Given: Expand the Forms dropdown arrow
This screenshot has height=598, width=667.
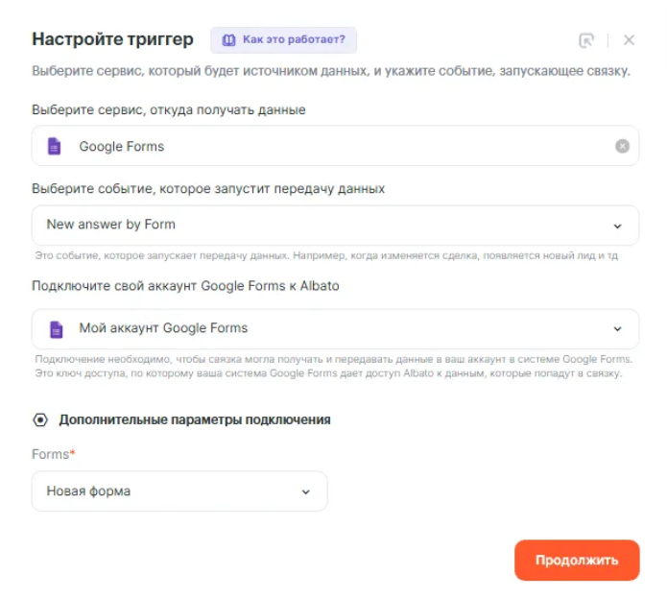Looking at the screenshot, I should 306,491.
